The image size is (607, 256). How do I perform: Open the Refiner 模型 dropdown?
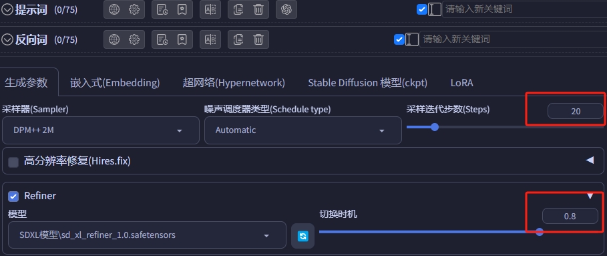click(147, 235)
